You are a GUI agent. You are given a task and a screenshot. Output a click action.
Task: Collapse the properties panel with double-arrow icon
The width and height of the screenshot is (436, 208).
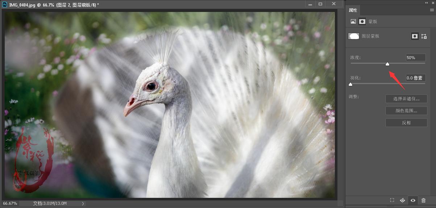tap(426, 3)
